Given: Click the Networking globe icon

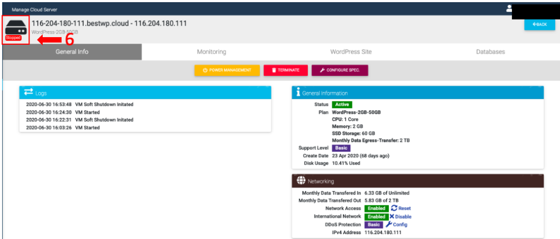Looking at the screenshot, I should [x=301, y=181].
